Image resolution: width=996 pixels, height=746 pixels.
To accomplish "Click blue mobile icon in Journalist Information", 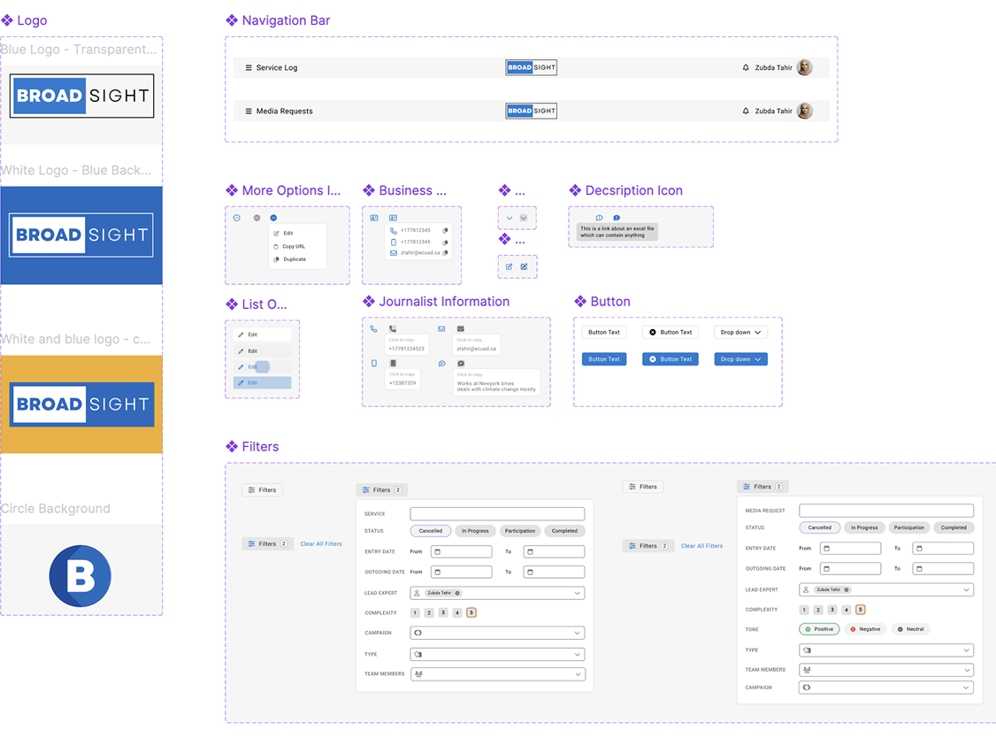I will point(374,364).
